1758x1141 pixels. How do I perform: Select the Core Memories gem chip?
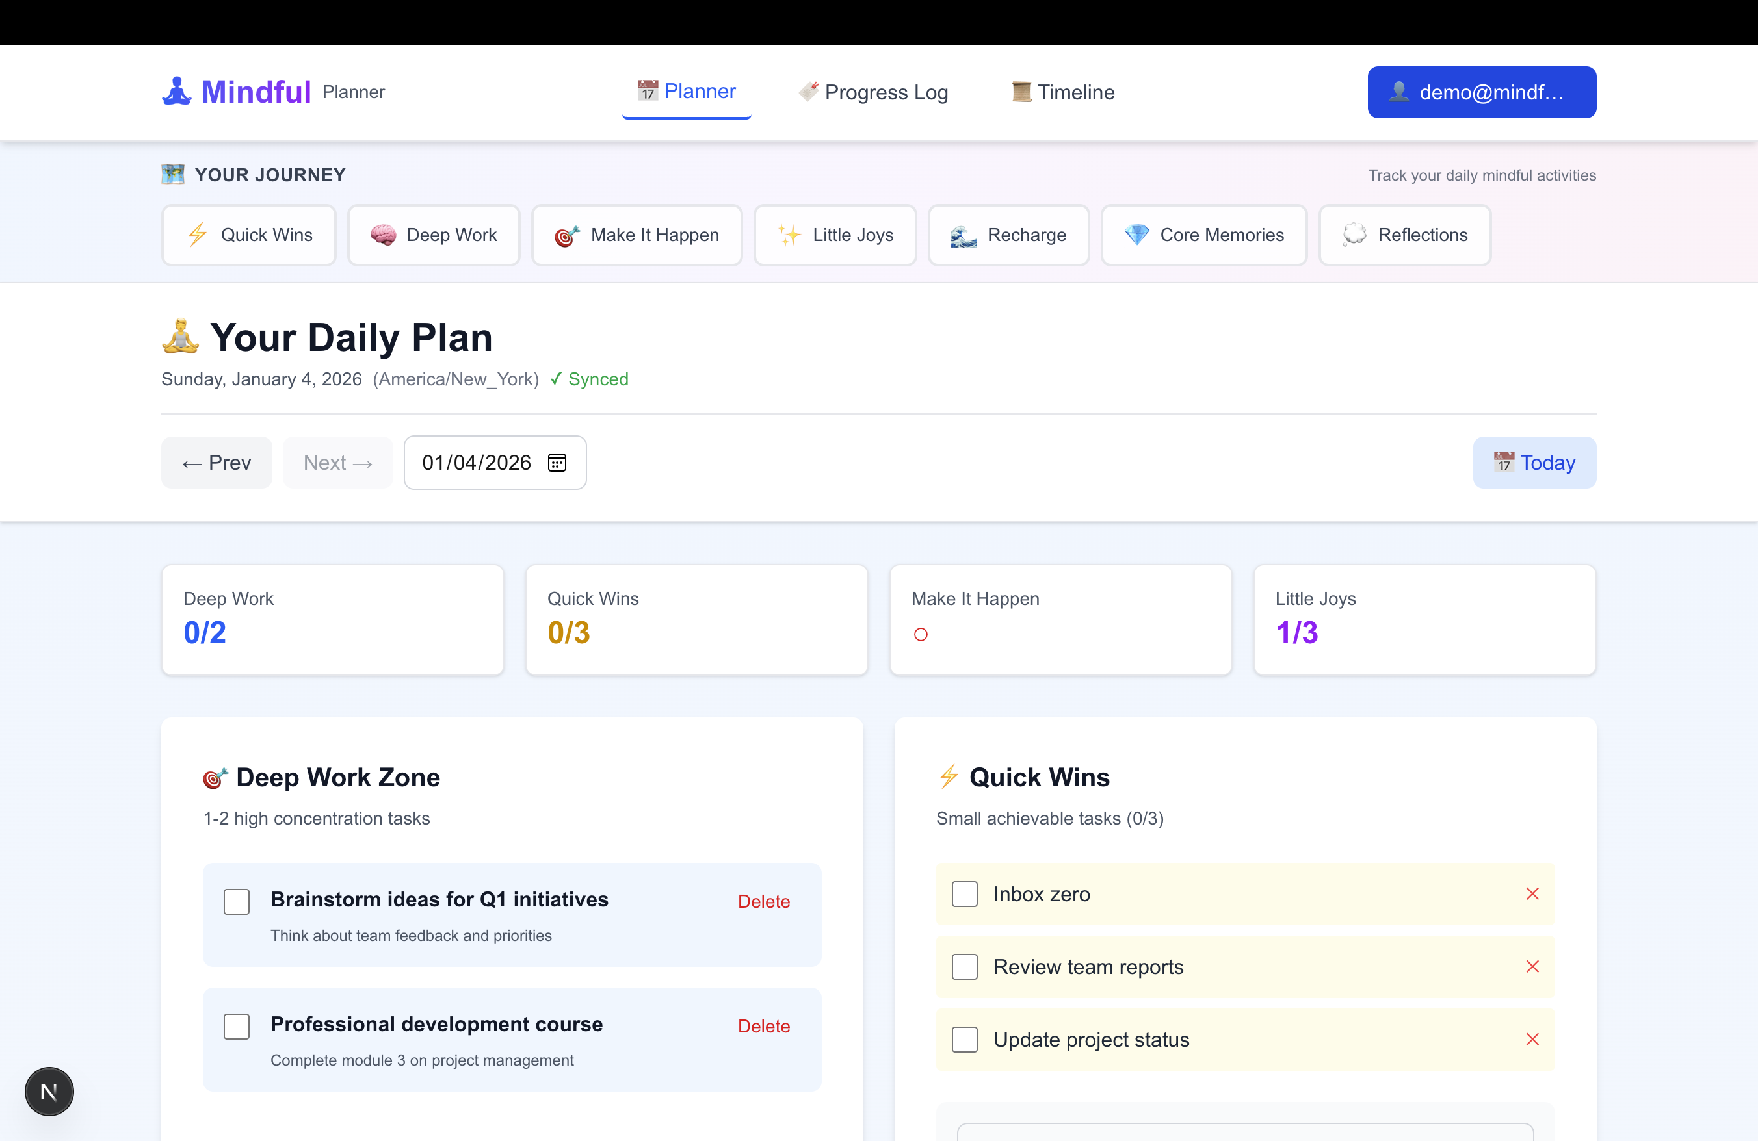click(1137, 235)
